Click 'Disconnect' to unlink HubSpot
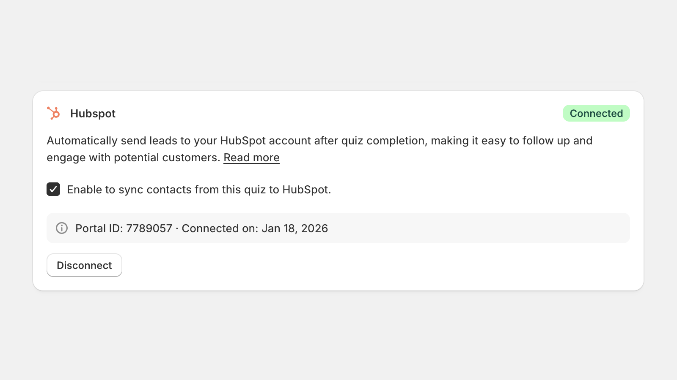 [x=84, y=265]
